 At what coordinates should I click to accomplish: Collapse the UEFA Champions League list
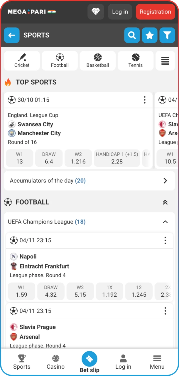[165, 222]
